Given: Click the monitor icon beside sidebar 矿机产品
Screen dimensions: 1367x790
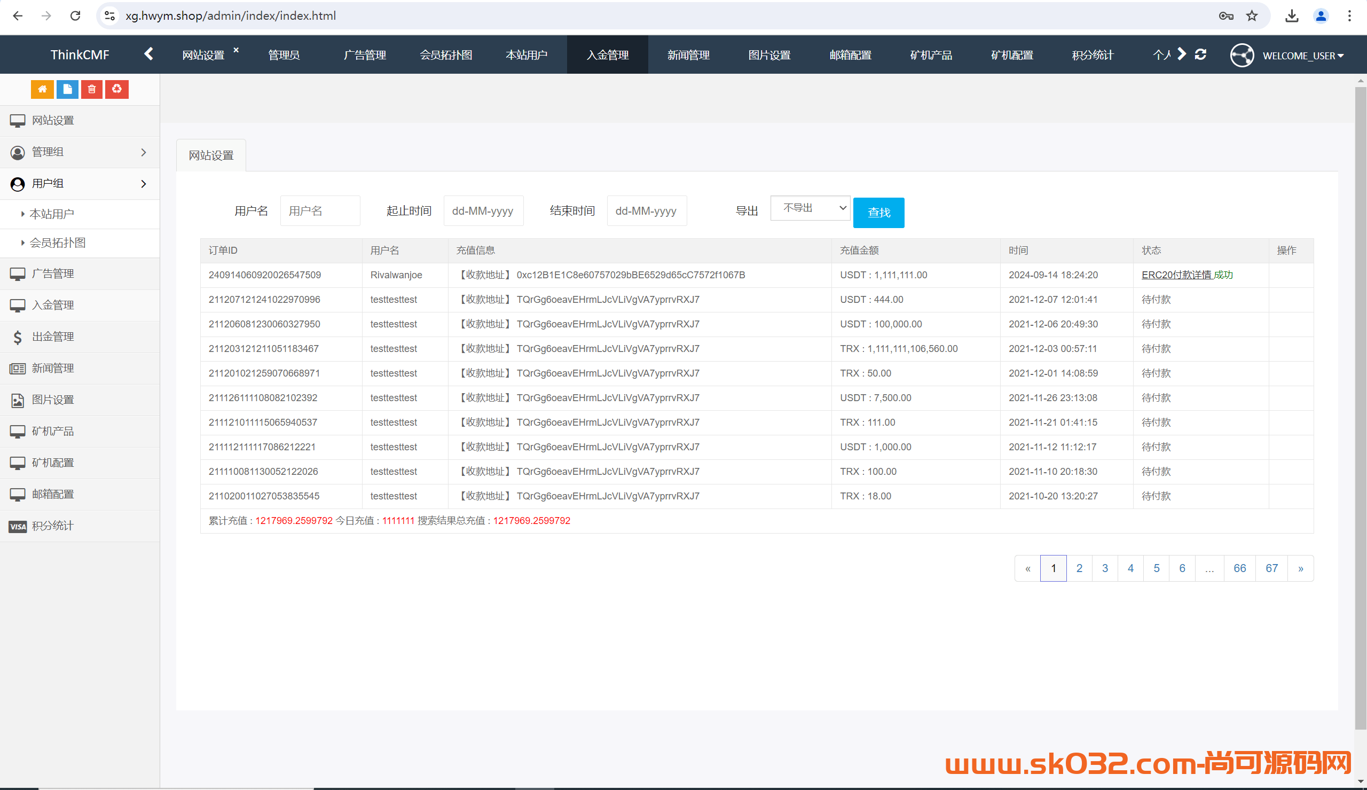Looking at the screenshot, I should [x=17, y=432].
